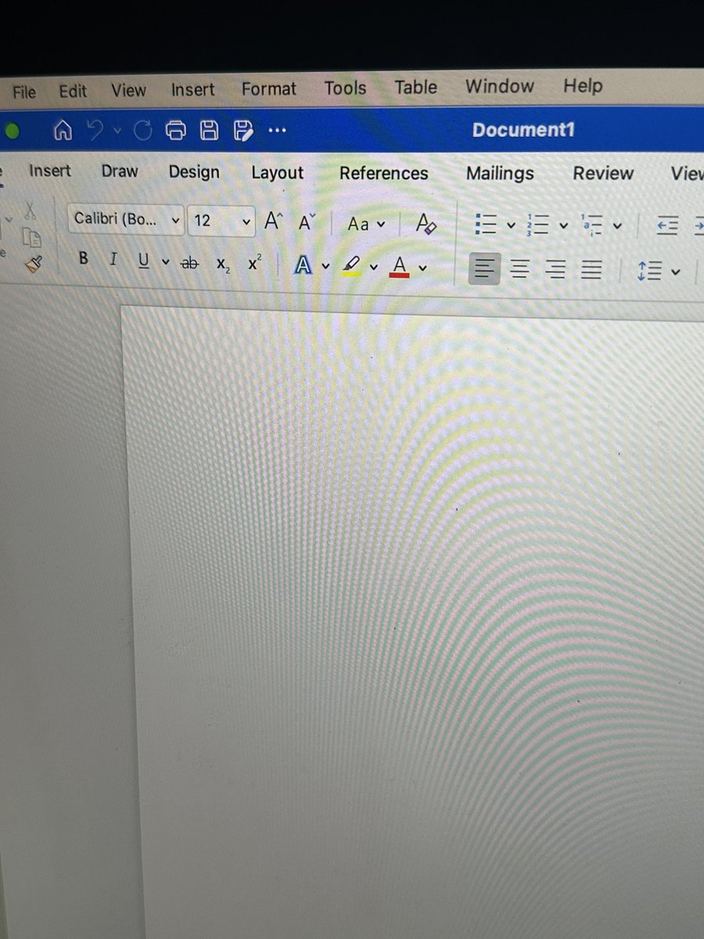Print the document with printer icon

pyautogui.click(x=175, y=131)
